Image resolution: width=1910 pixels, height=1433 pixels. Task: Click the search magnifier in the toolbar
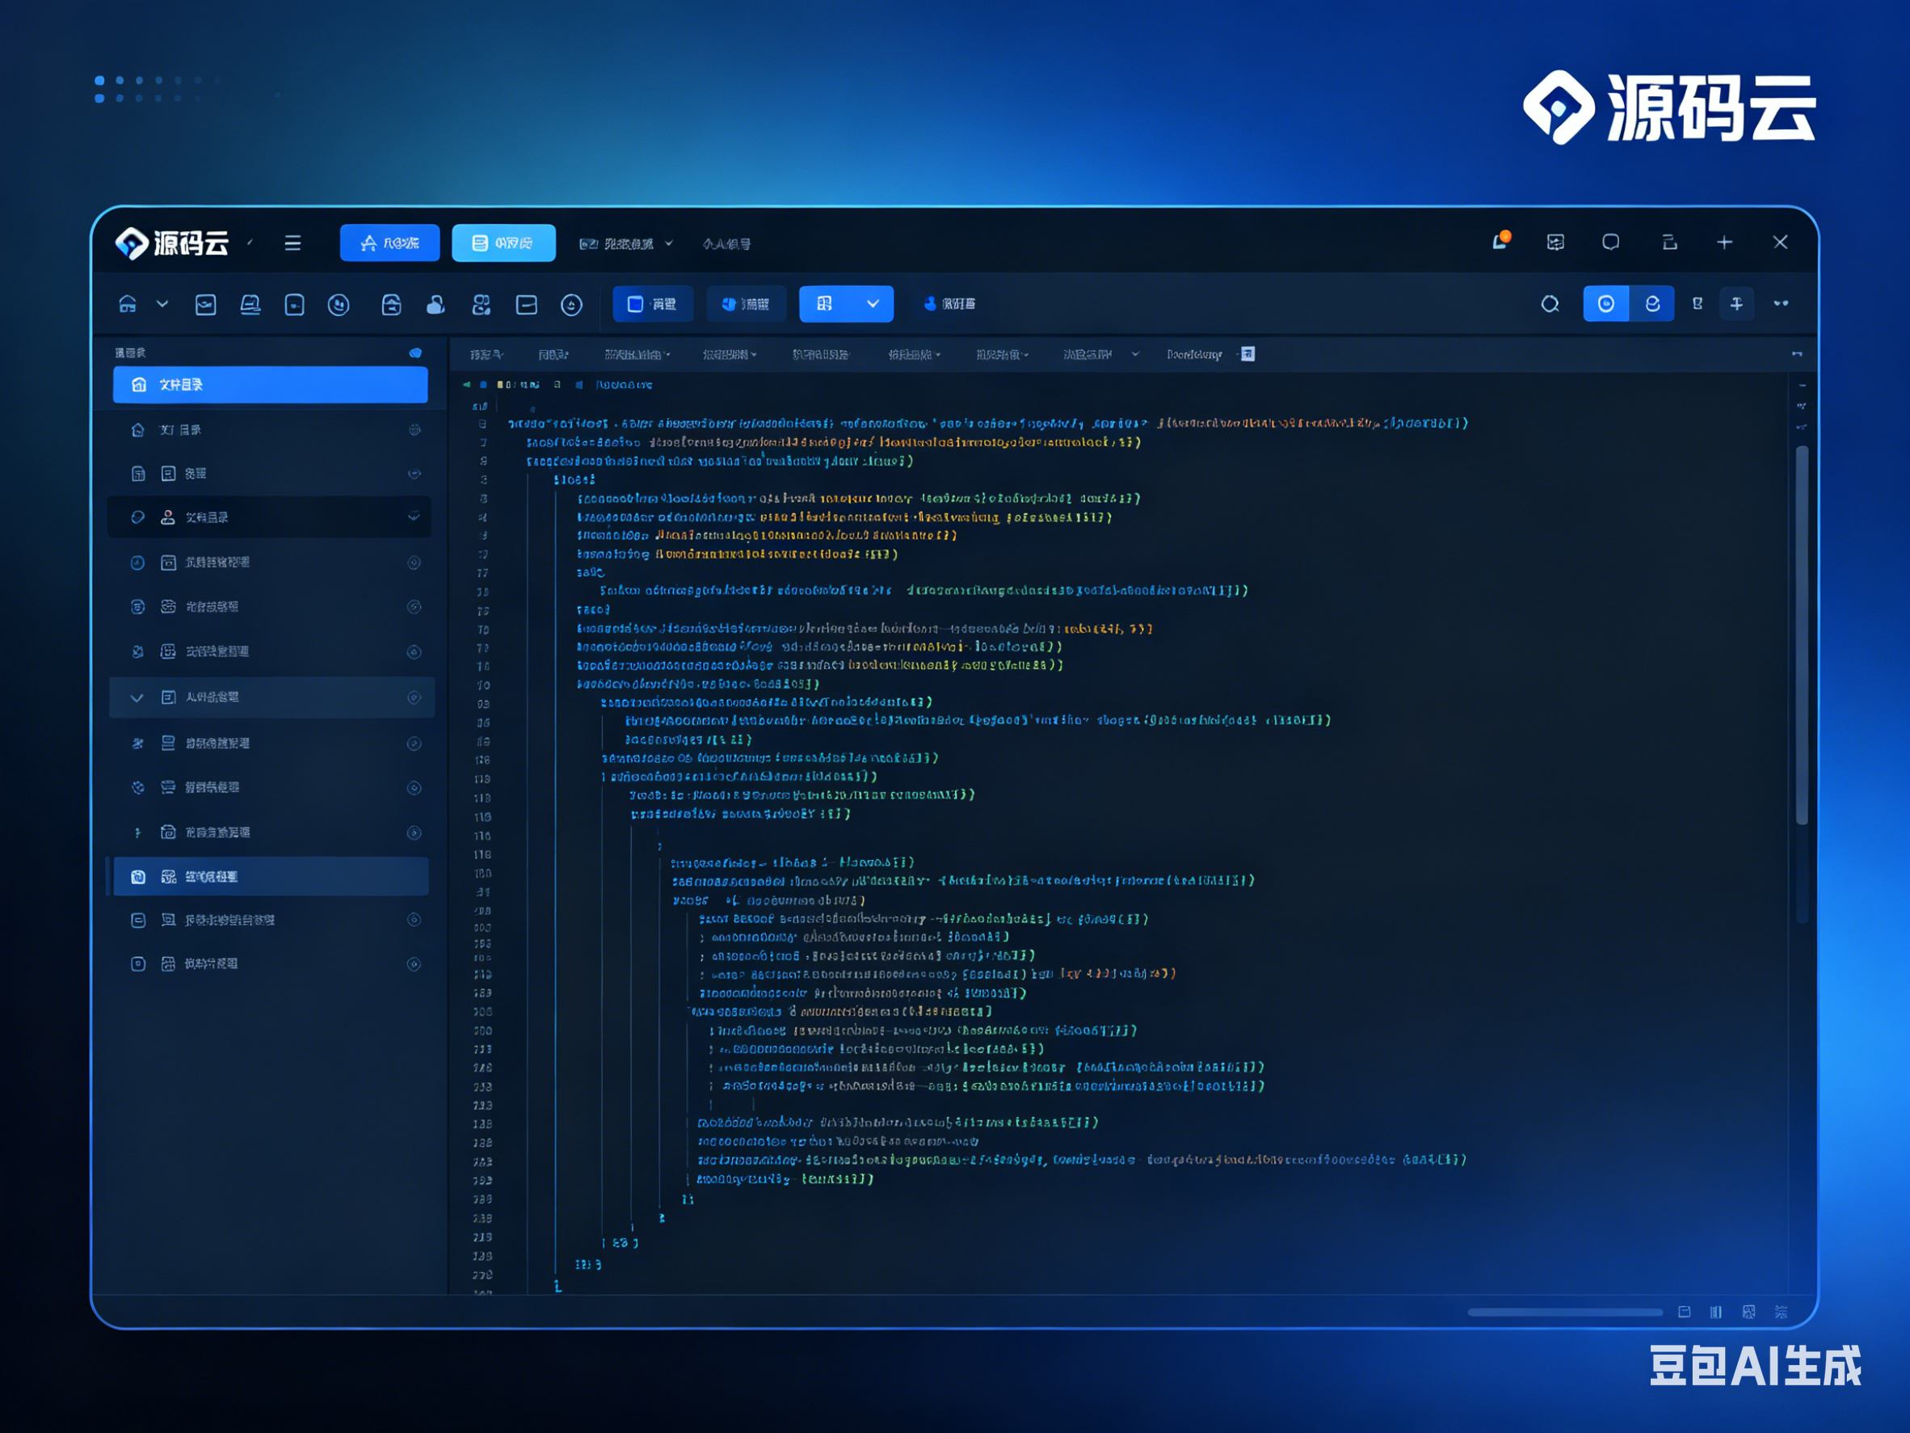[1550, 304]
